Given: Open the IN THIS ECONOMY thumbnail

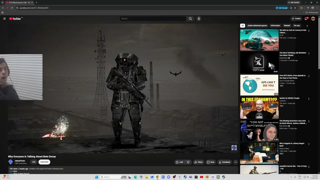Looking at the screenshot, I should tap(259, 108).
